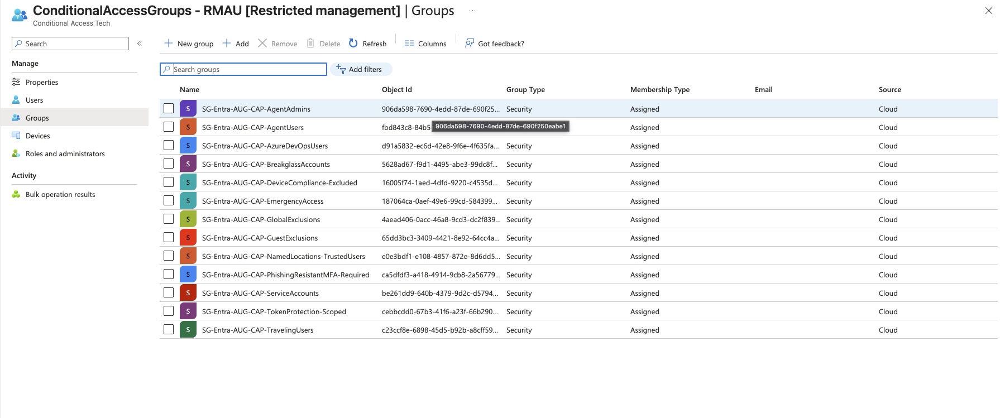Click the Membership Type column header
This screenshot has height=418, width=1000.
click(660, 89)
